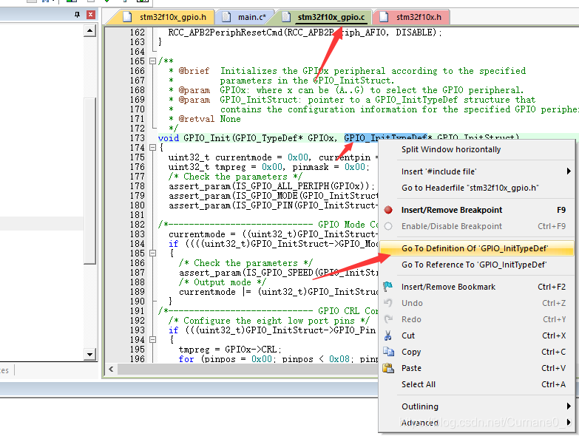This screenshot has height=436, width=579.
Task: Click the Paste clipboard icon
Action: pos(388,368)
